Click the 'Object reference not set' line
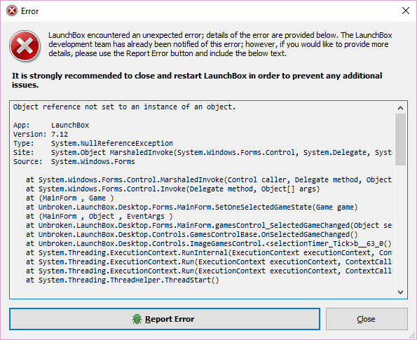Viewport: 417px width, 340px height. point(125,107)
